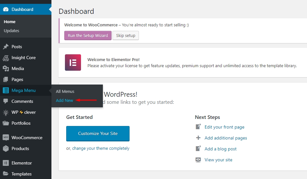Open the View your site link
The width and height of the screenshot is (307, 179).
click(218, 160)
